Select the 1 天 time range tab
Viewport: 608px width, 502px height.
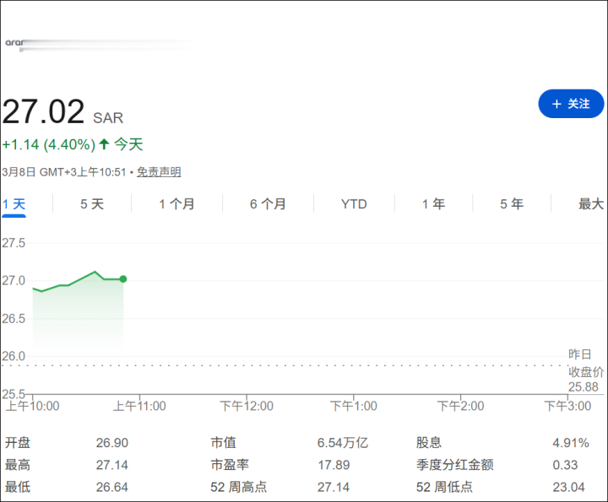pyautogui.click(x=14, y=204)
